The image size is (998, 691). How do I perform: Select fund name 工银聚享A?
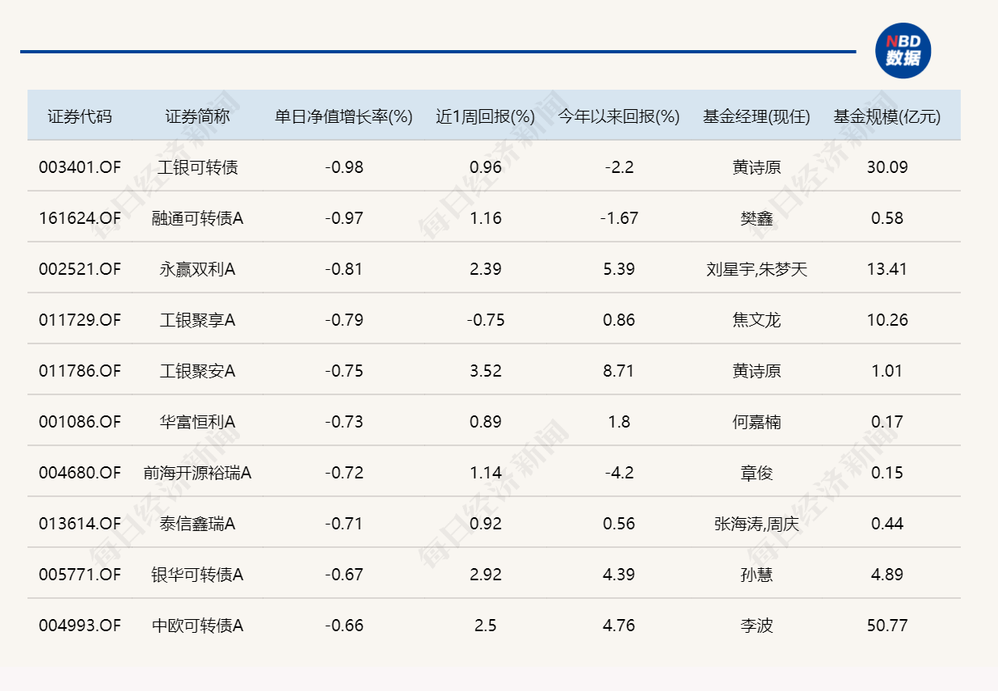pos(197,320)
